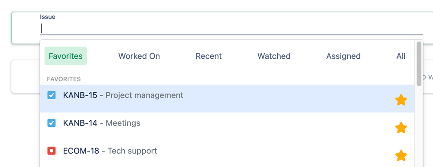
Task: Switch to the Favorites tab
Action: click(x=65, y=56)
